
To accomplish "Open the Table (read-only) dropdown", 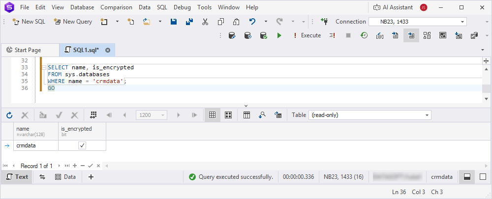I will click(427, 115).
